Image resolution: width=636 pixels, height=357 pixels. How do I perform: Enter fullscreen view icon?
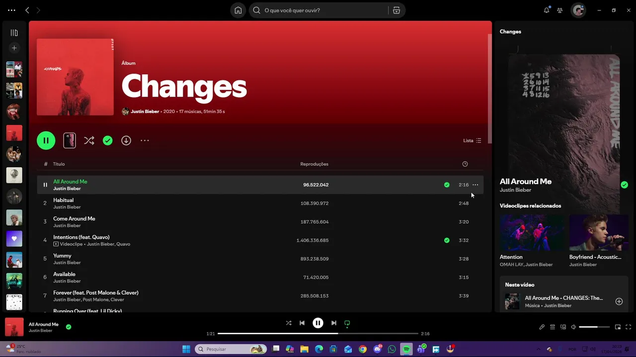pyautogui.click(x=629, y=327)
